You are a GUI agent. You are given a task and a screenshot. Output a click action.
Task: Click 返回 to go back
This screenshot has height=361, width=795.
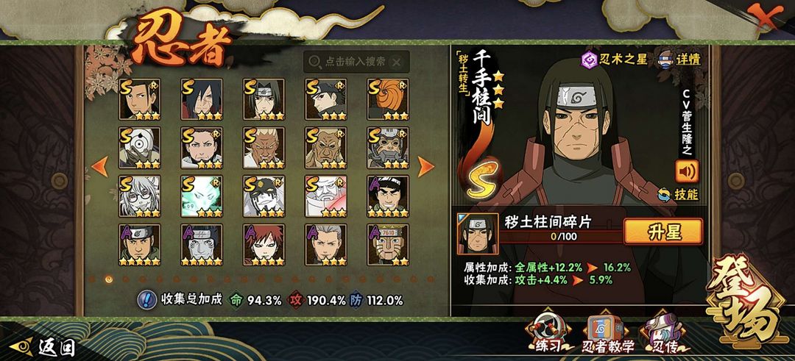click(x=42, y=347)
